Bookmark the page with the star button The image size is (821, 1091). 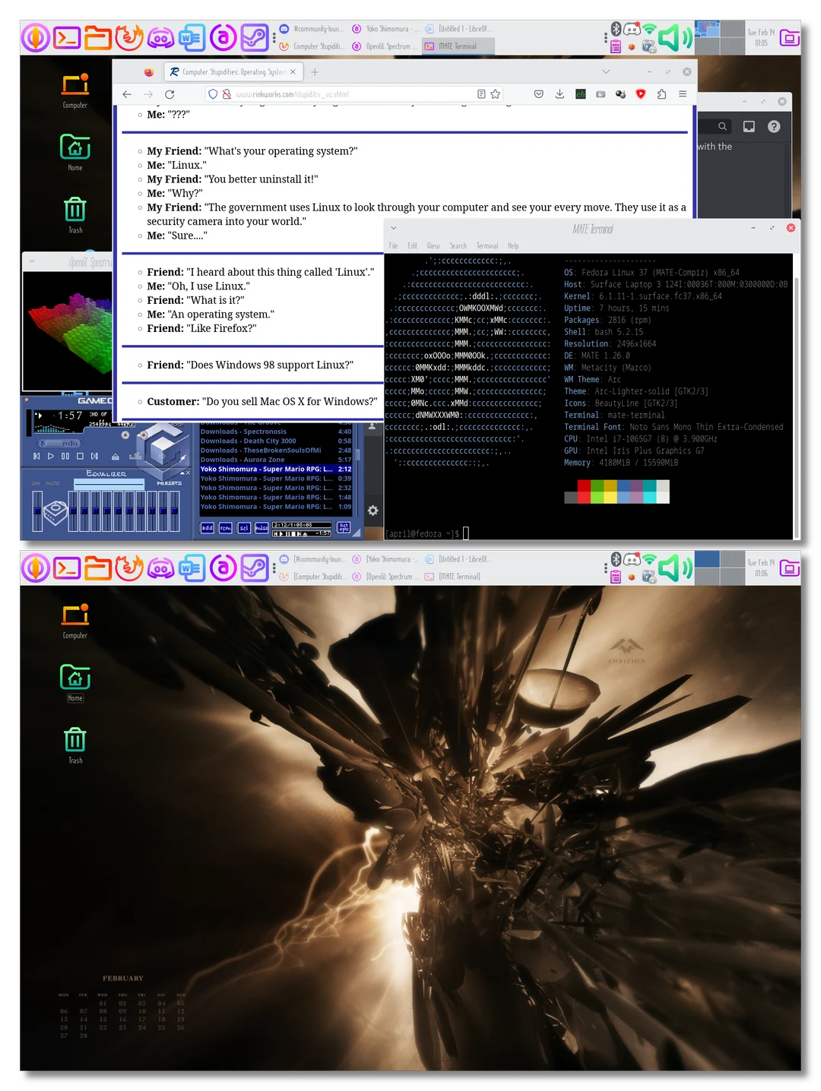tap(495, 93)
